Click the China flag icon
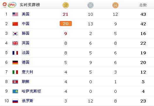 tap(15, 24)
